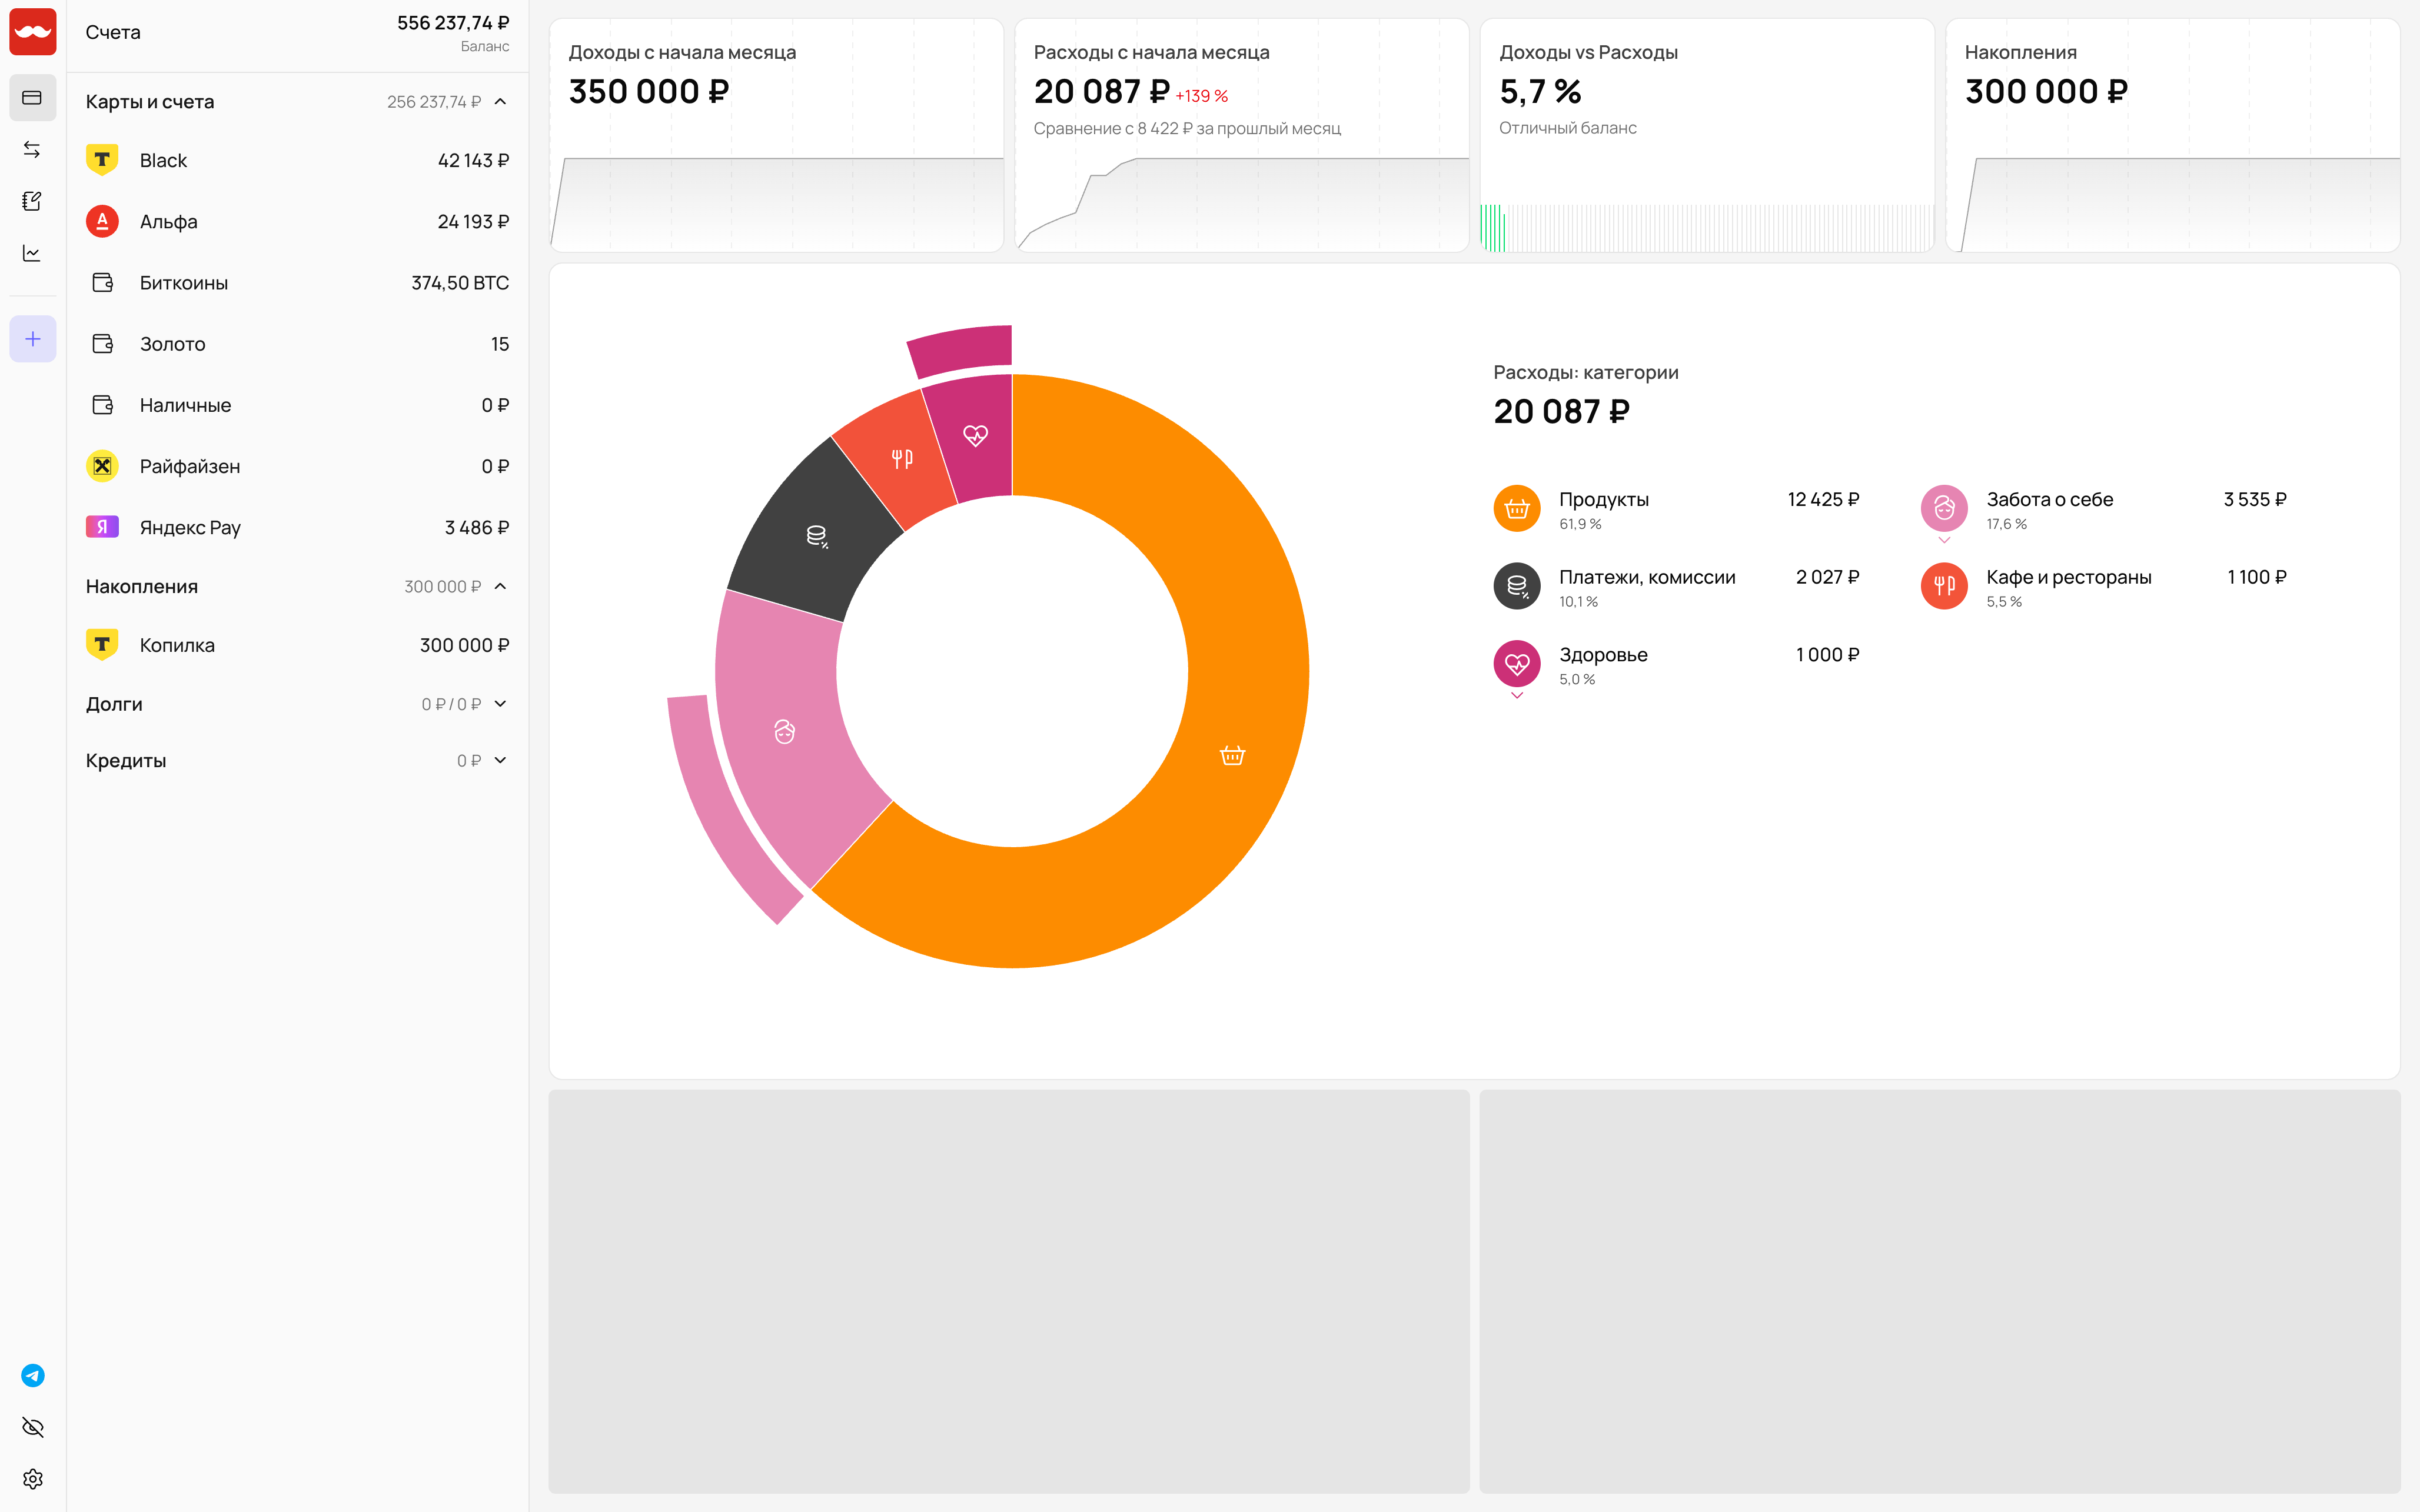Click the orange Продукты donut segment
2420x1512 pixels.
click(x=1232, y=756)
